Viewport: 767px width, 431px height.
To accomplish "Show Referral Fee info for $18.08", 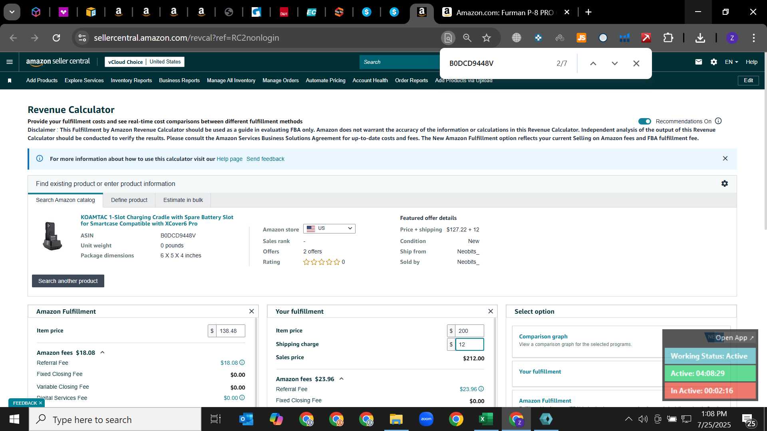I will pos(242,363).
